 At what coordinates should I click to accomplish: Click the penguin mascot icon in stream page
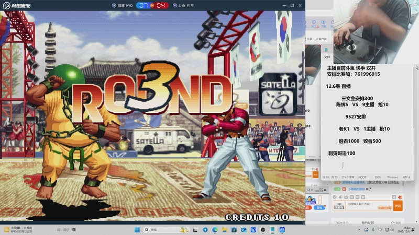pos(311,201)
